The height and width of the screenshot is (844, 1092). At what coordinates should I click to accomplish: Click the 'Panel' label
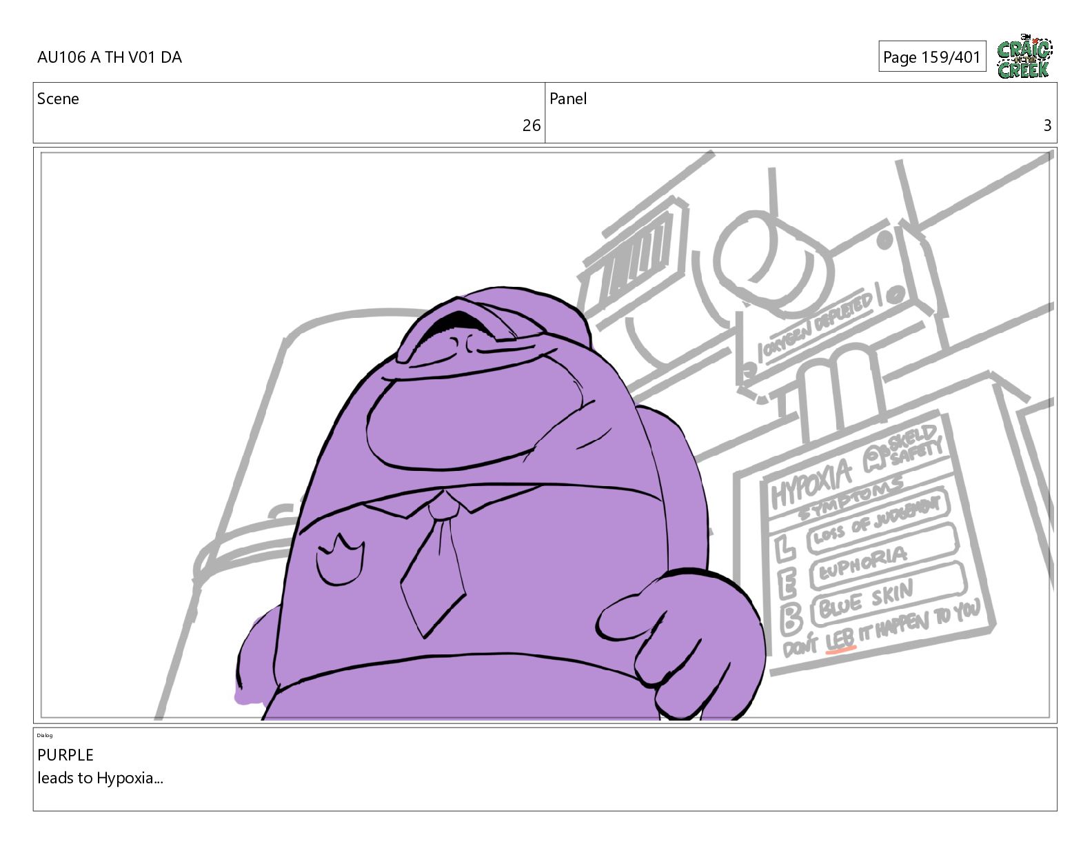click(x=568, y=99)
